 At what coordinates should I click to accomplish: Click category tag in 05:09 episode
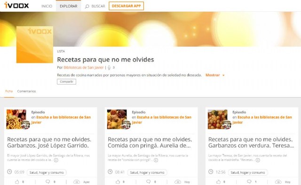pyautogui.click(x=47, y=172)
